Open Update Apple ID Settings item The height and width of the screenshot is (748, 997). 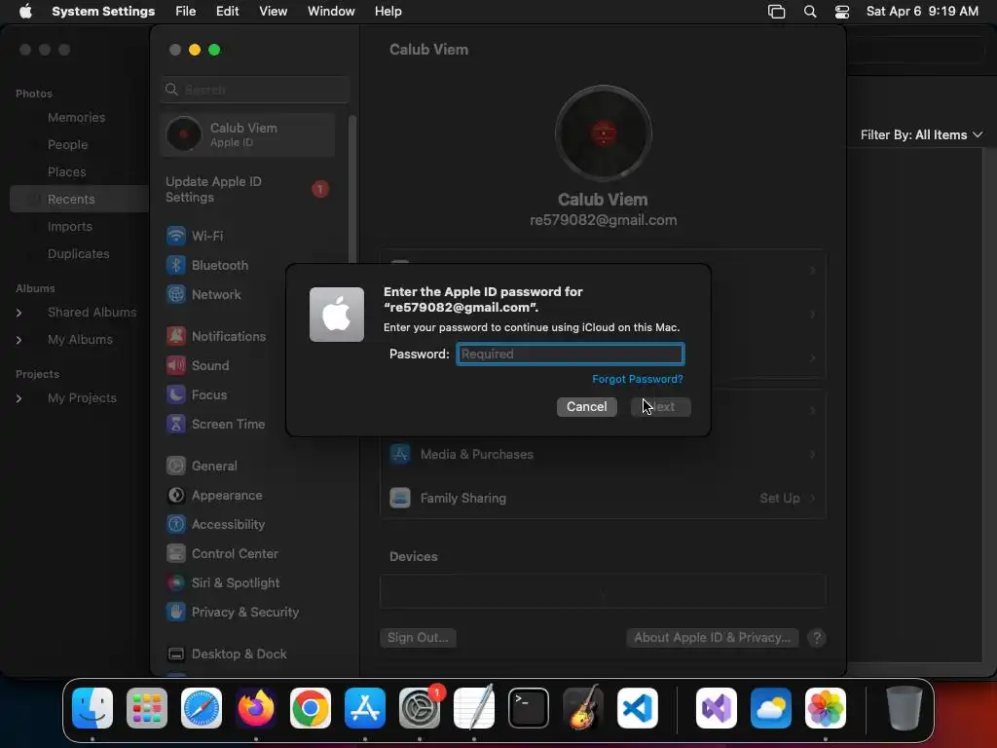pos(248,190)
